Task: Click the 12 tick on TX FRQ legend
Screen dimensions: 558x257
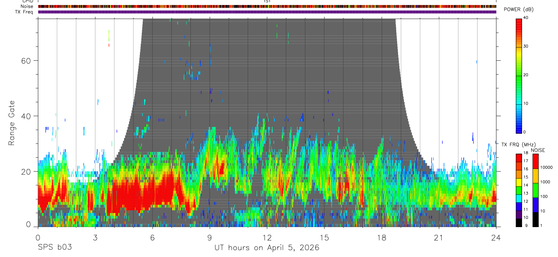Action: pyautogui.click(x=526, y=201)
